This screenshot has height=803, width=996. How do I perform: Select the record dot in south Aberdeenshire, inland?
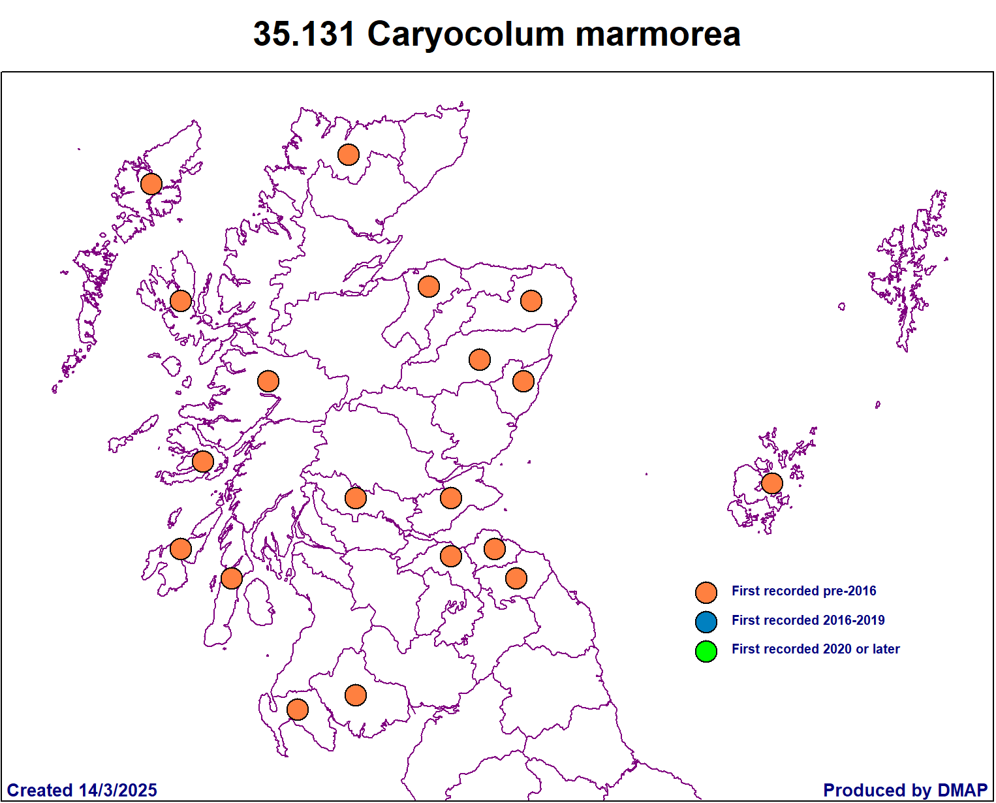click(x=480, y=359)
